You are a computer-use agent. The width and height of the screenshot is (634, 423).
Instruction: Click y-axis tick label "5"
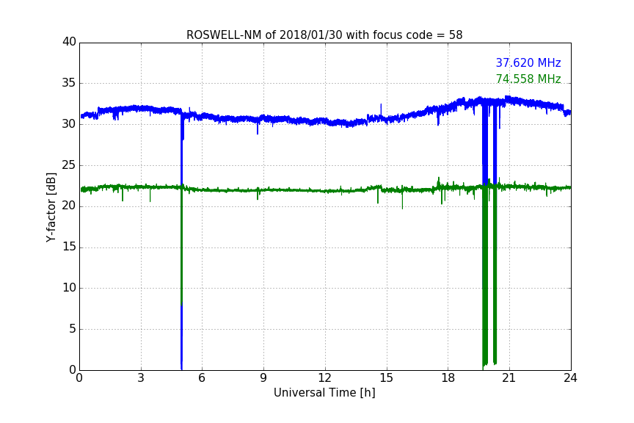(73, 329)
